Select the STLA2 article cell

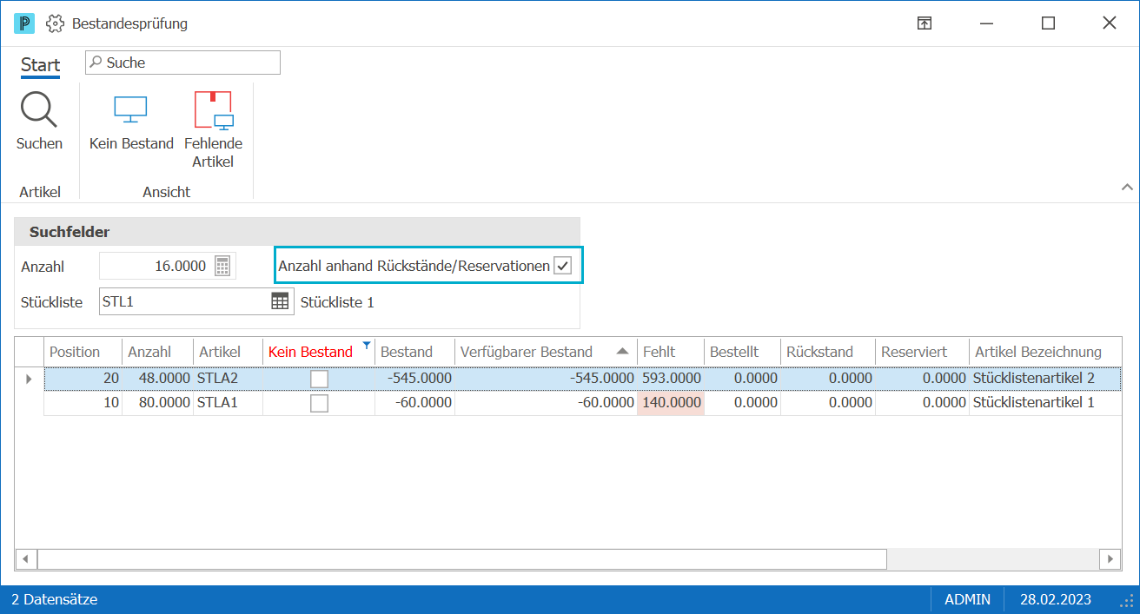point(228,379)
